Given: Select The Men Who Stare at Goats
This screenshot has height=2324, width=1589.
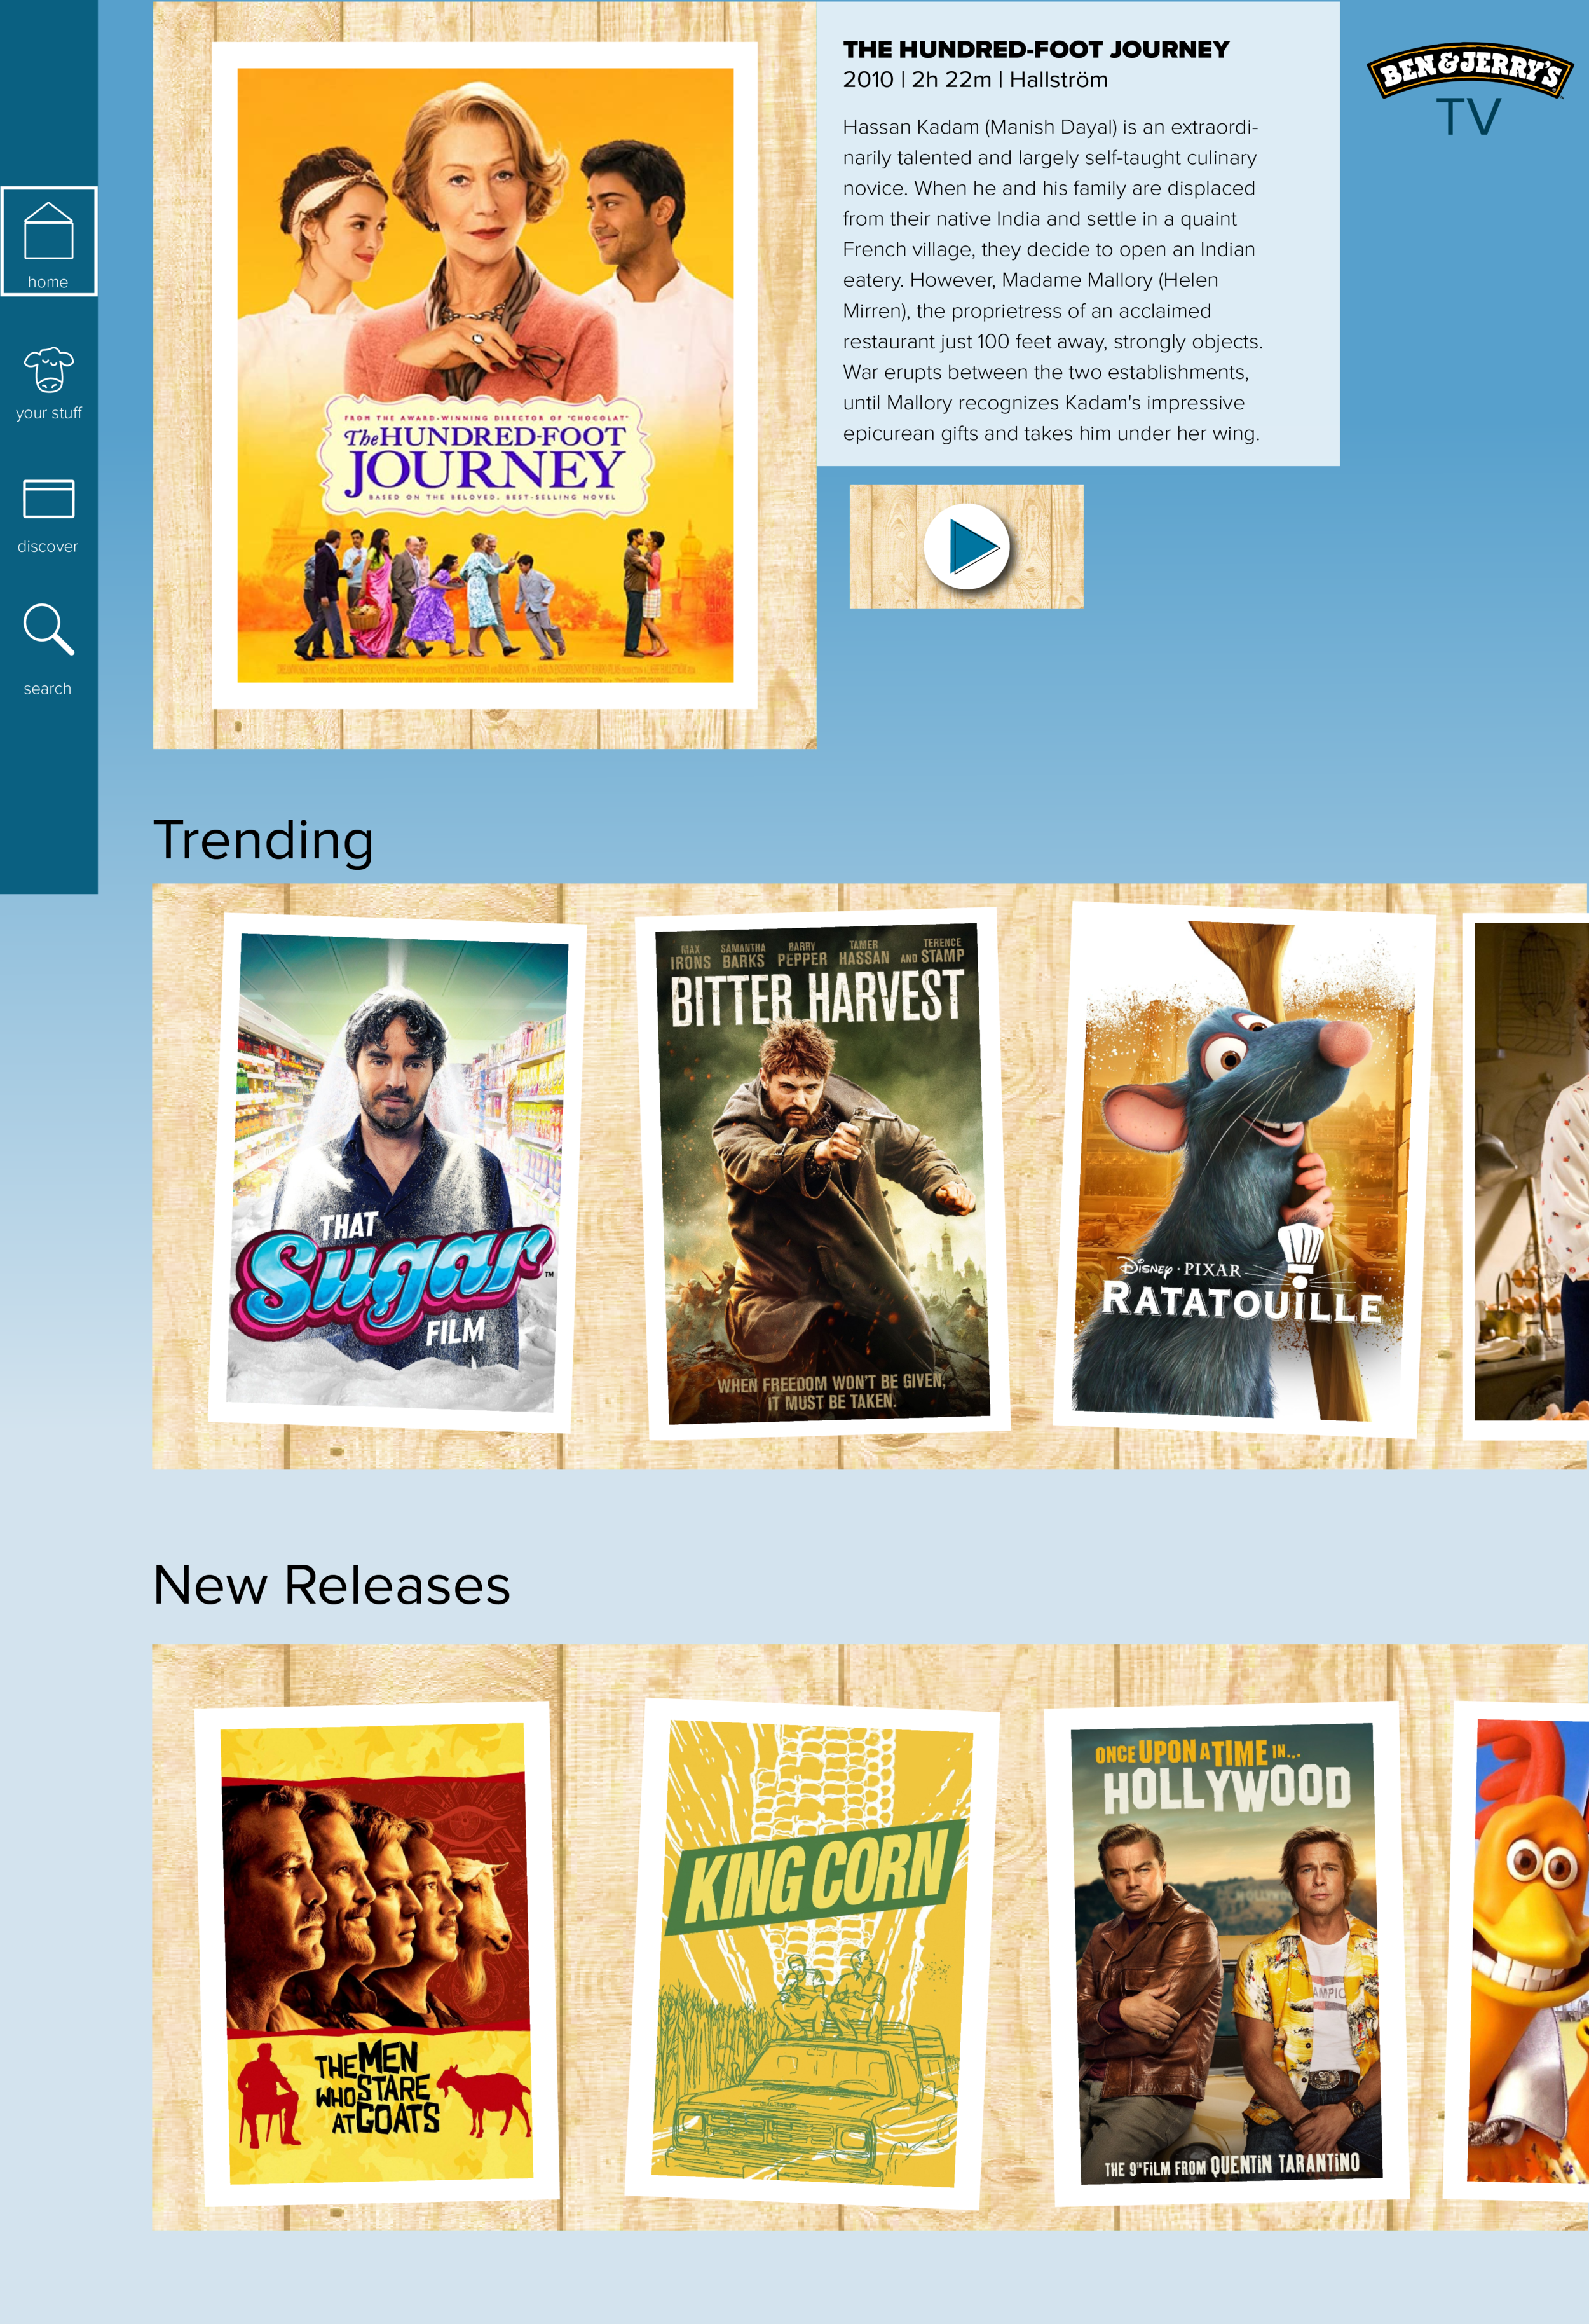Looking at the screenshot, I should (x=376, y=1952).
